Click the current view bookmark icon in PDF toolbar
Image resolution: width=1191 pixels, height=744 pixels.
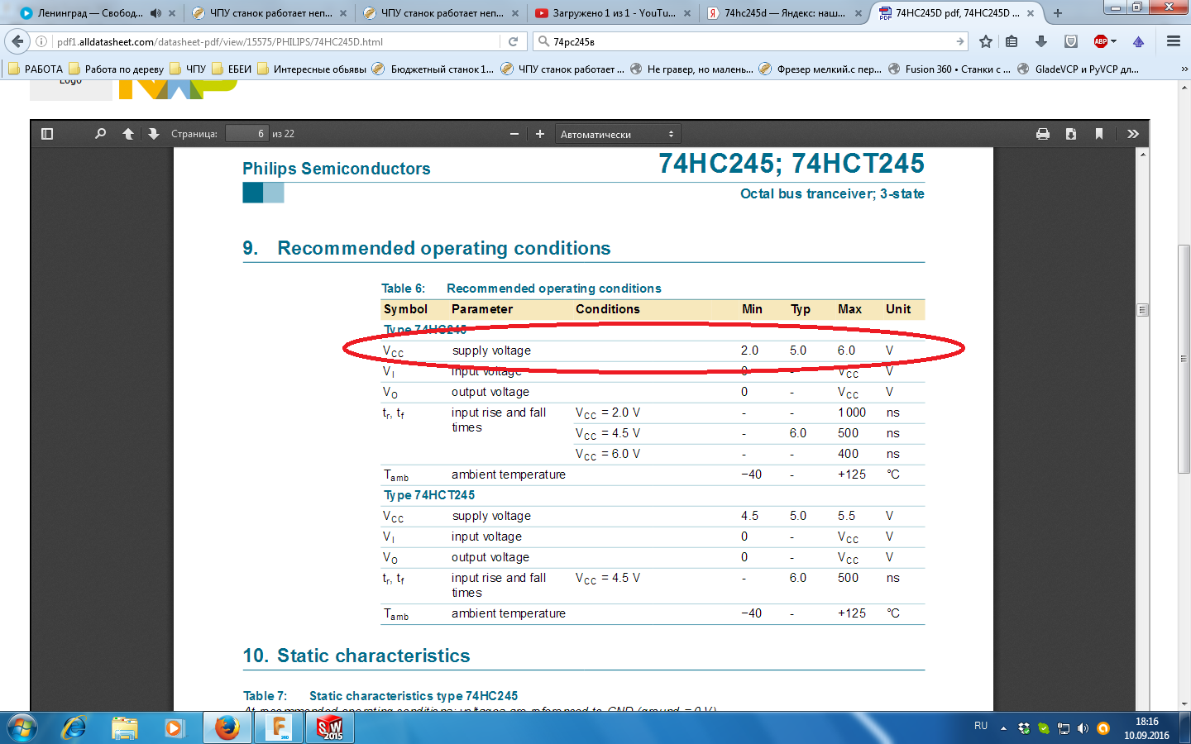pos(1099,134)
